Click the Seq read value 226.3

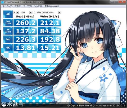pos(25,39)
